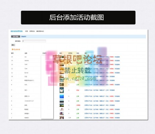Viewport: 155px width, 134px height.
Task: Open the orange export ranking link
Action: [17, 50]
